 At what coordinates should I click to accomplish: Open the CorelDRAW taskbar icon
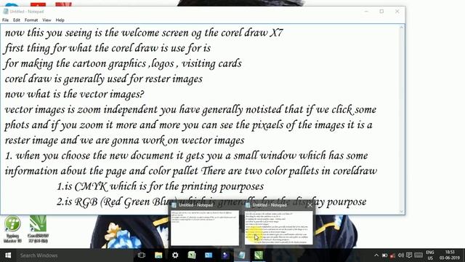pos(259,255)
